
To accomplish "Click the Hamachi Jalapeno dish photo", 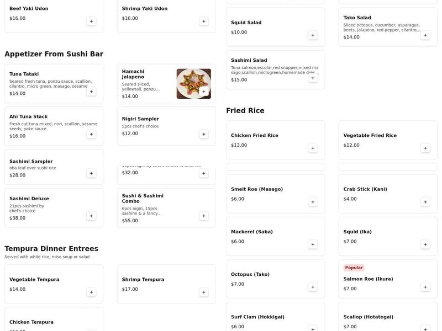I will (194, 83).
